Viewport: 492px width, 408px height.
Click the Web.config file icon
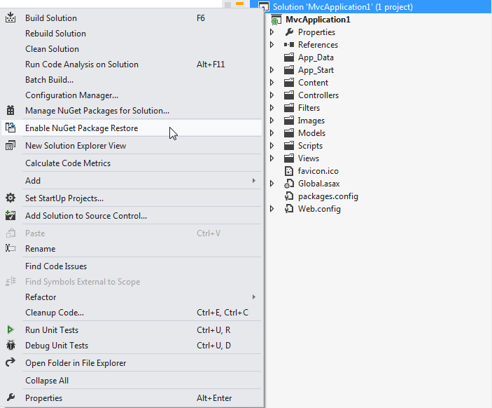[x=289, y=209]
